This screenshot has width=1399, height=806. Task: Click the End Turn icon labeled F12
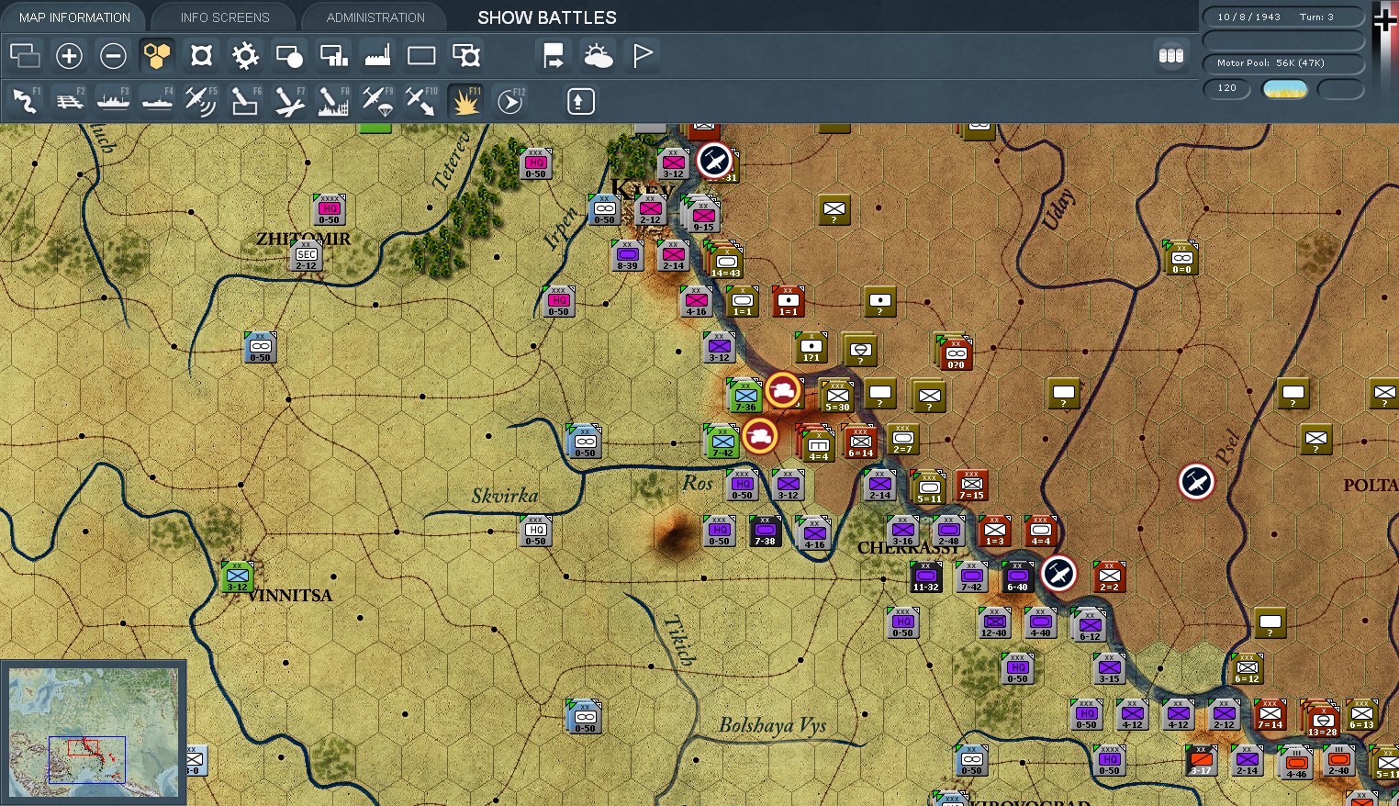click(509, 101)
